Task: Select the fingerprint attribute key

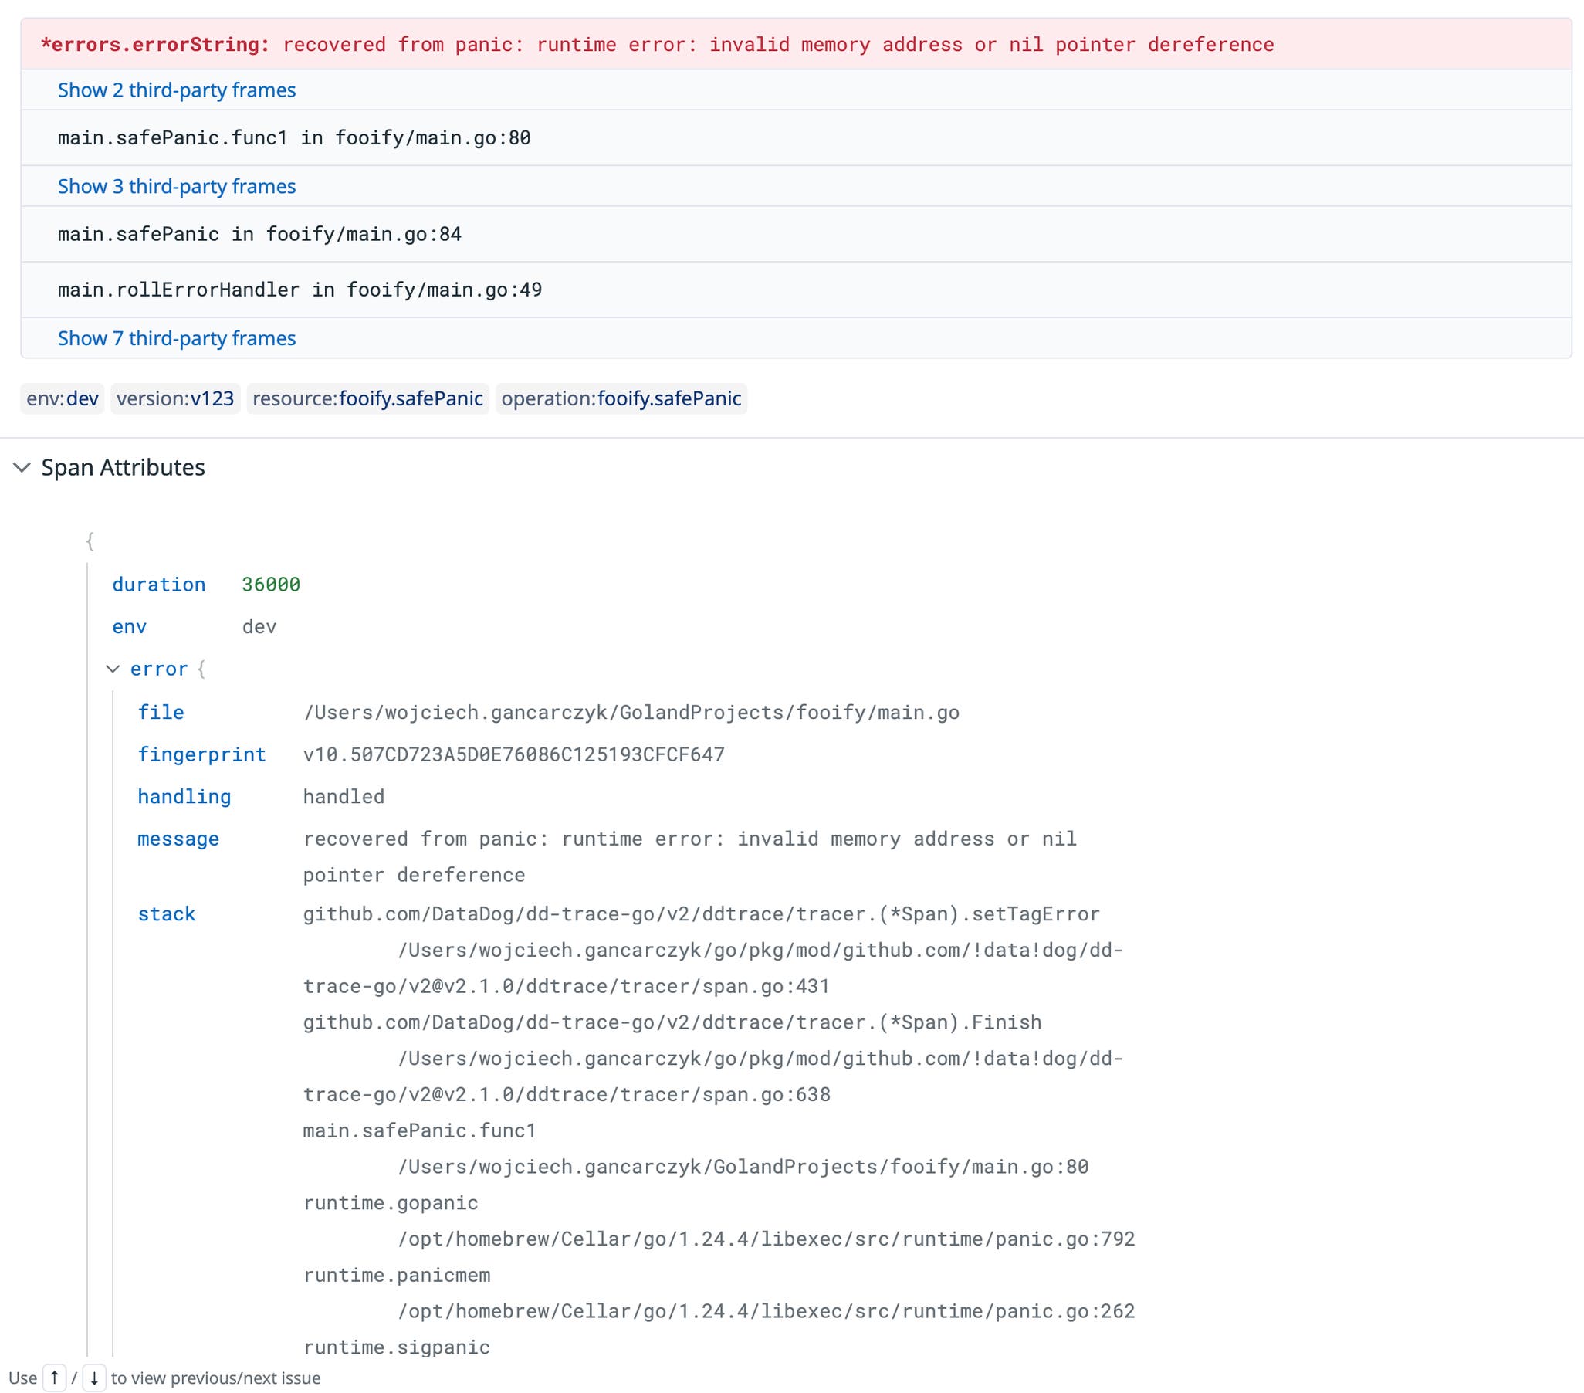Action: click(201, 754)
